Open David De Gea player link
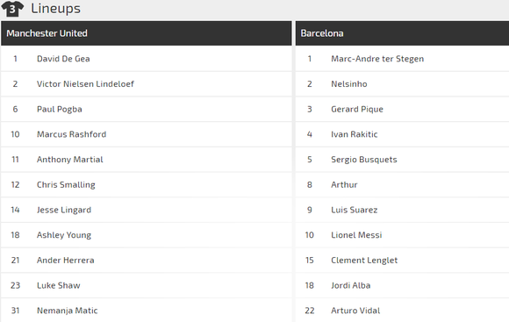 [x=63, y=59]
